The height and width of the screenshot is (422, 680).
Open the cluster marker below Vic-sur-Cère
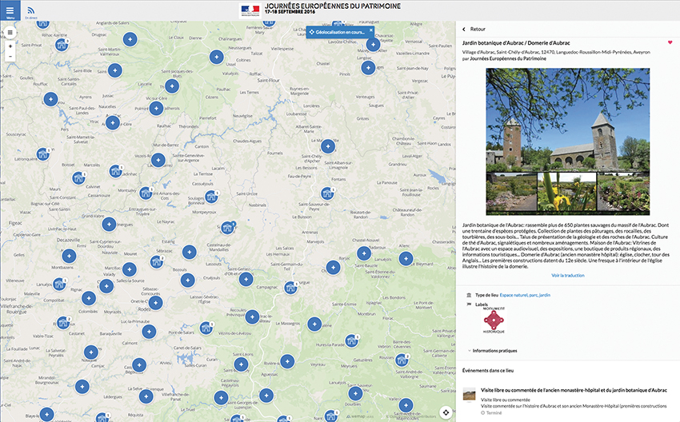point(156,109)
